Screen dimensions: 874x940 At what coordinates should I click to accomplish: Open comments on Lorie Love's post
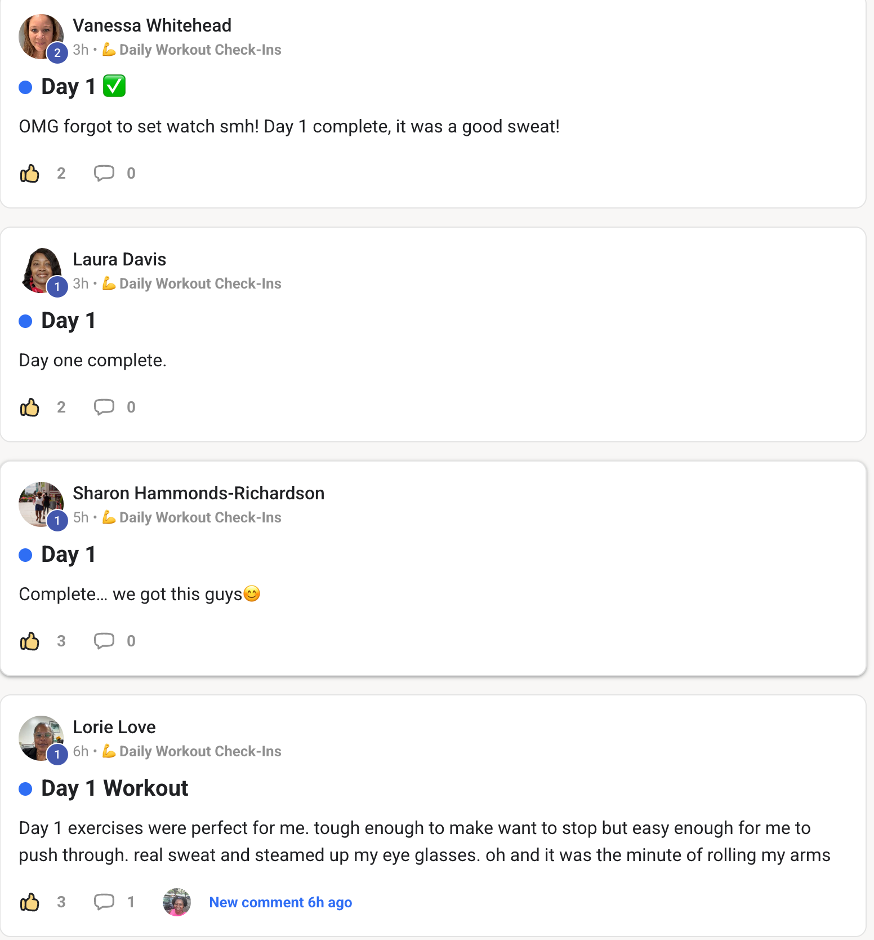click(104, 902)
